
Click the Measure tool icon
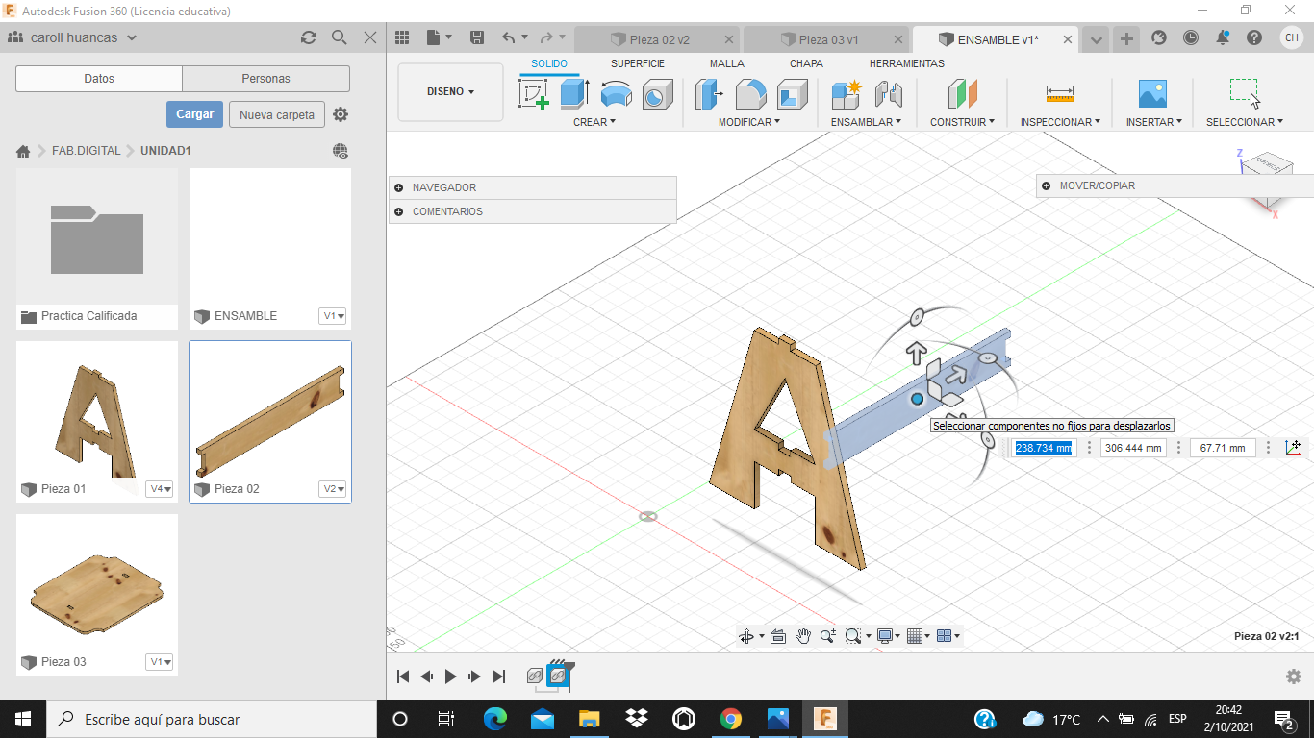pyautogui.click(x=1059, y=94)
